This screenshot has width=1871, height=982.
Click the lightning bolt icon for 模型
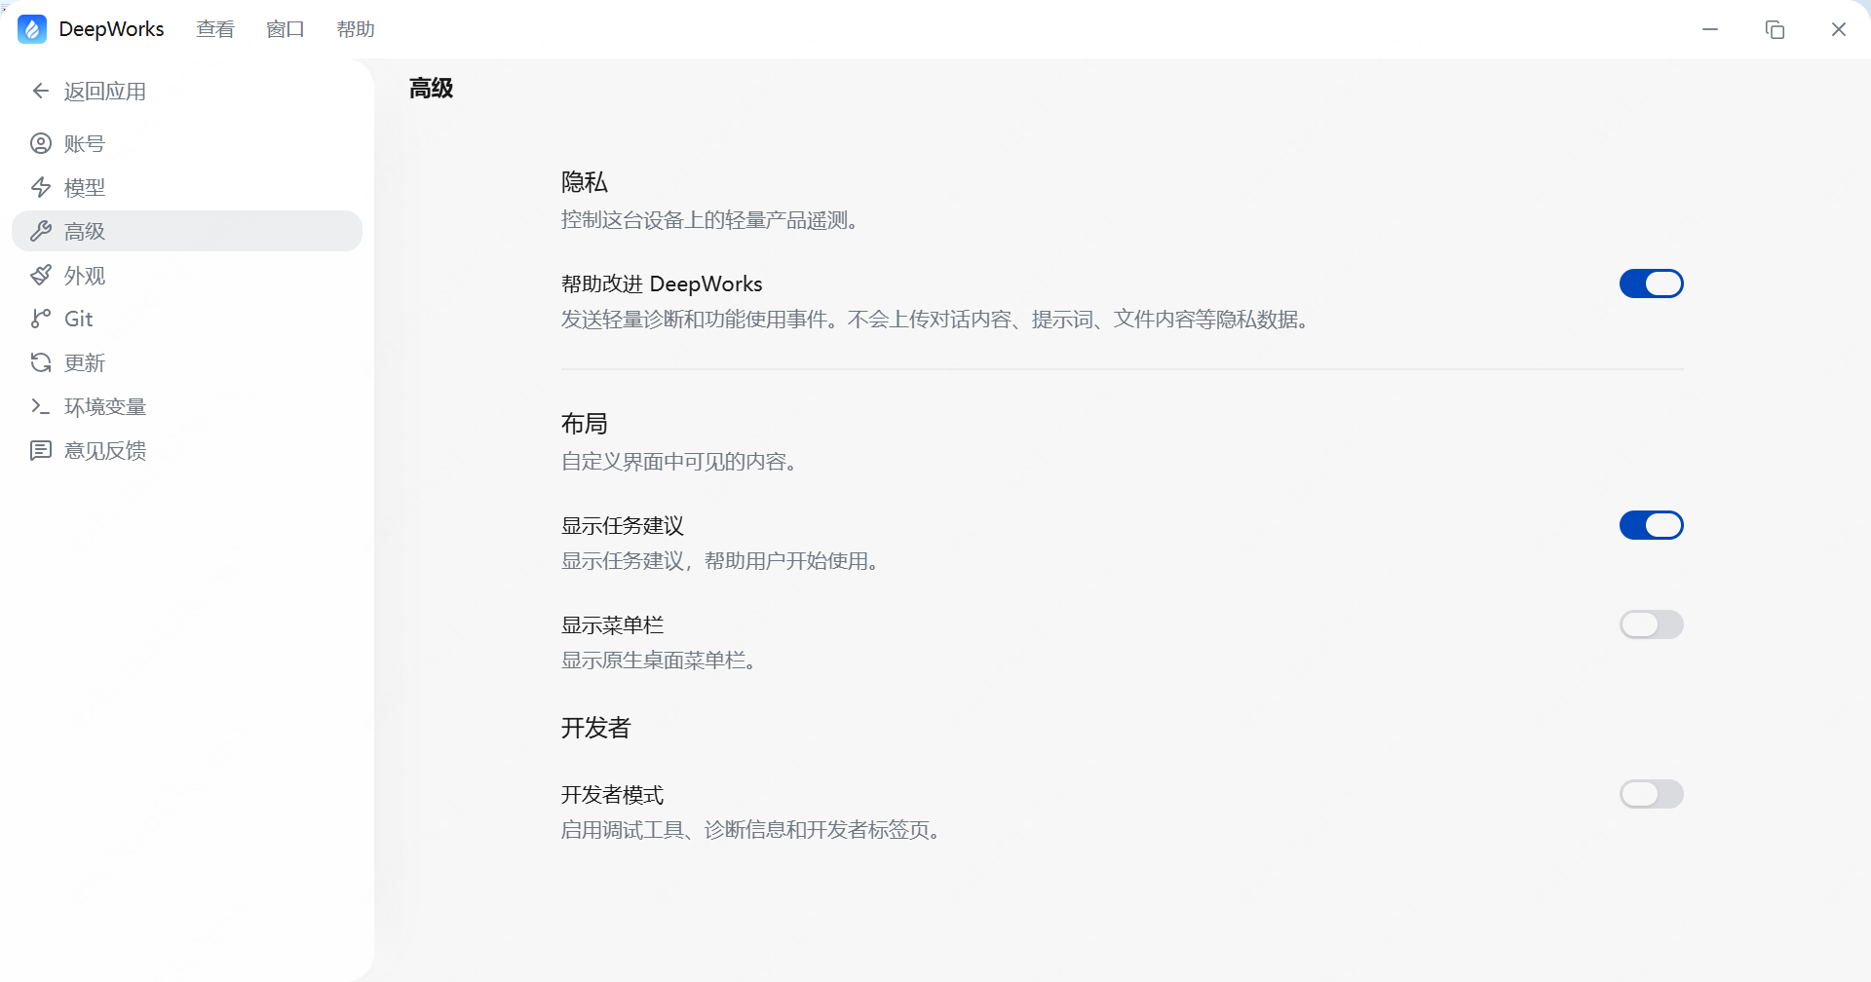[41, 187]
